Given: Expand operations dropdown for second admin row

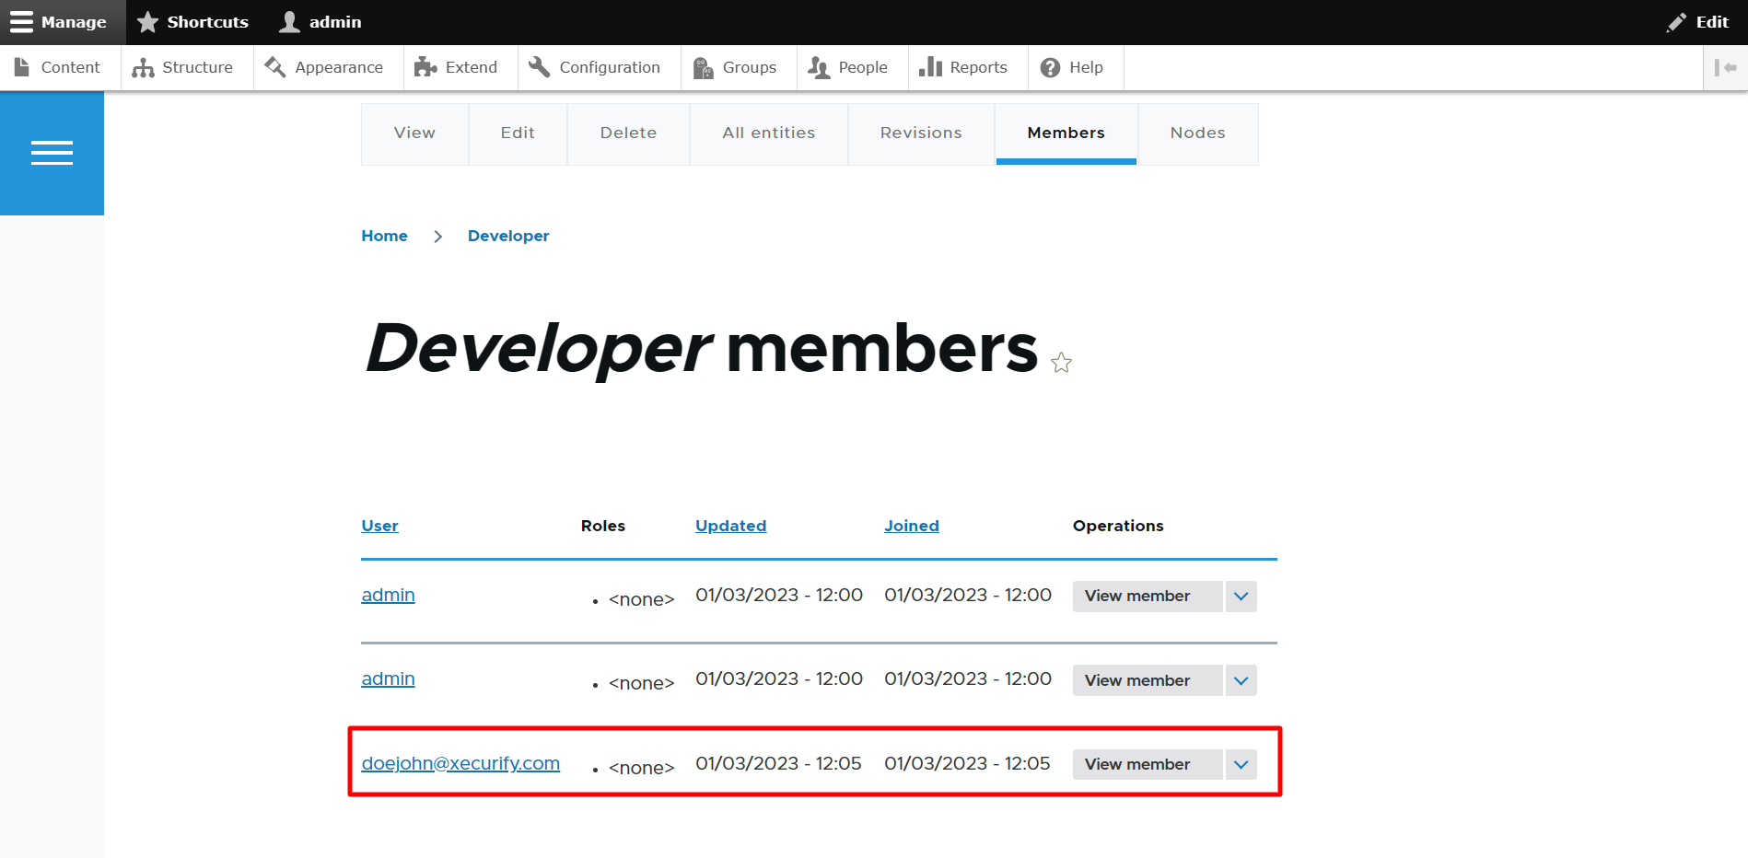Looking at the screenshot, I should click(x=1241, y=681).
